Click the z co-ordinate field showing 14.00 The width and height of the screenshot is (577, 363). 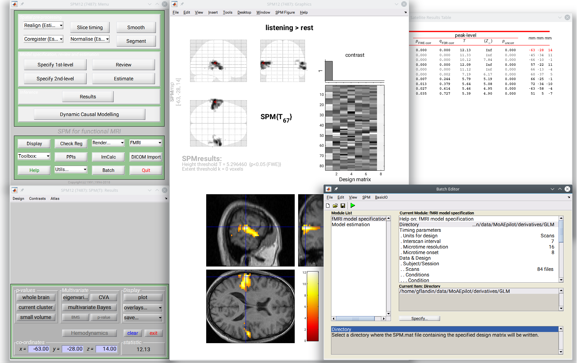point(107,349)
